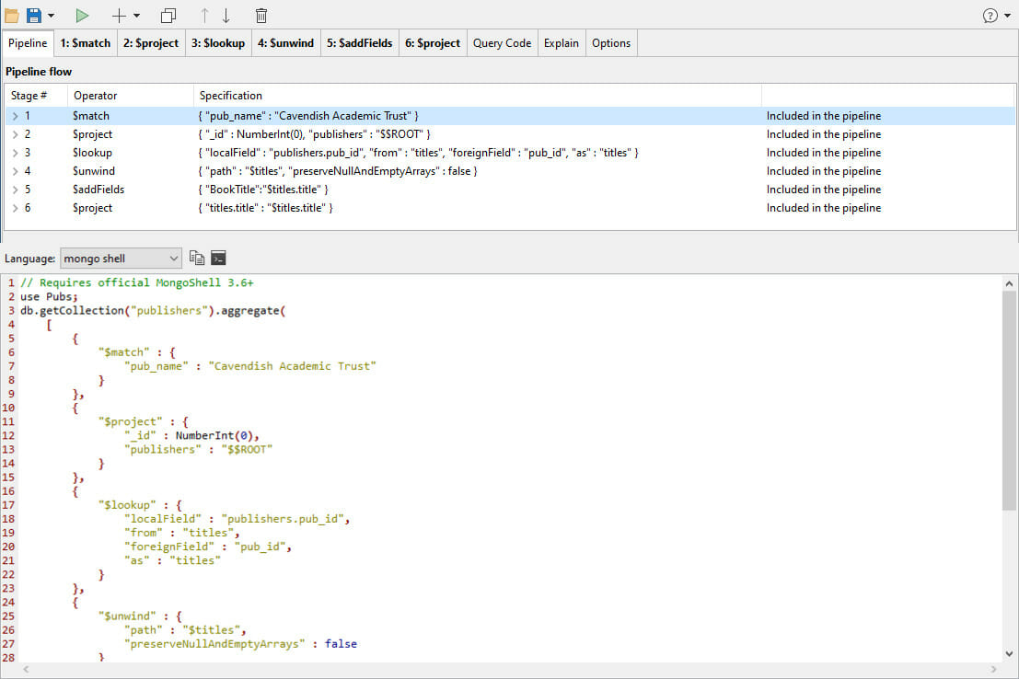Copy query code to clipboard icon
Screen dimensions: 1019x679
click(x=198, y=258)
